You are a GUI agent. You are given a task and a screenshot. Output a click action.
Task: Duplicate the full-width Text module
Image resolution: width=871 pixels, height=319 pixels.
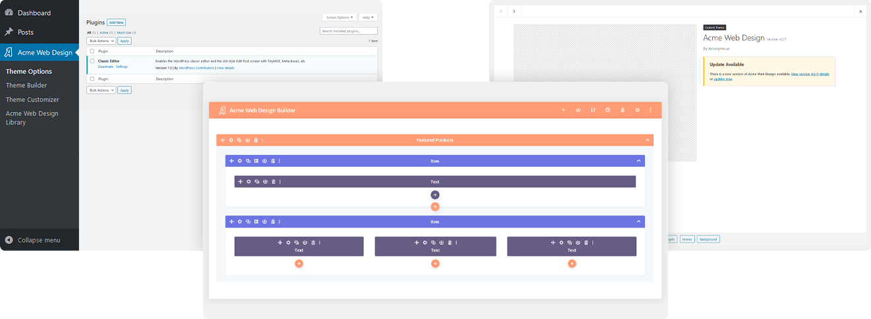pos(257,181)
